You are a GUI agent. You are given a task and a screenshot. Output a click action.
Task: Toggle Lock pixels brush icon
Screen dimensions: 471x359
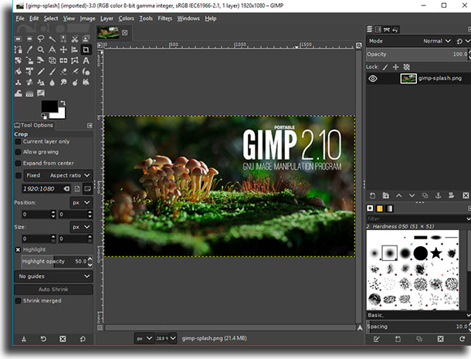point(385,67)
